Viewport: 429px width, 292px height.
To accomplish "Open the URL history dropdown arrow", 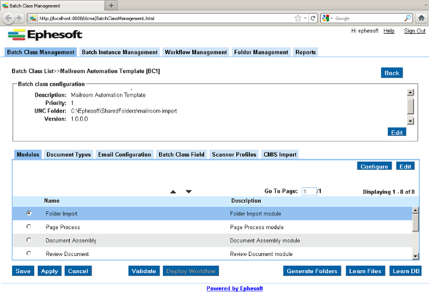I will point(305,18).
